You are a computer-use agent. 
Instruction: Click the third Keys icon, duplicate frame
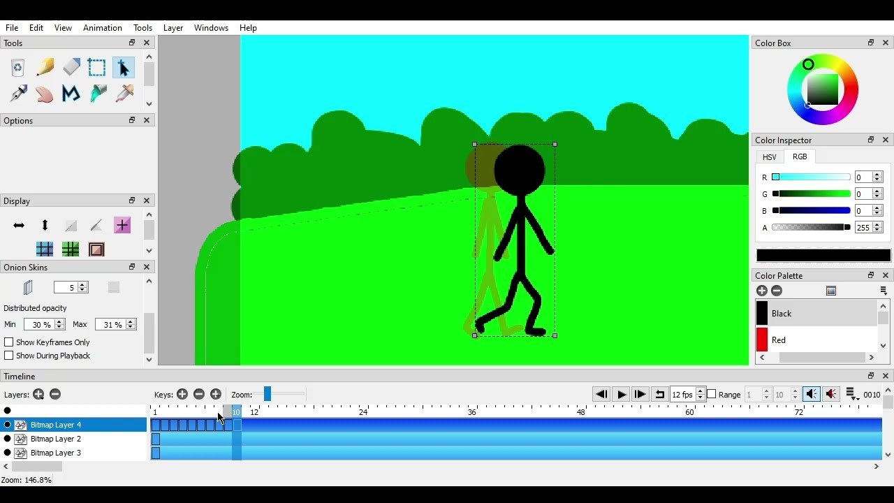pos(216,395)
